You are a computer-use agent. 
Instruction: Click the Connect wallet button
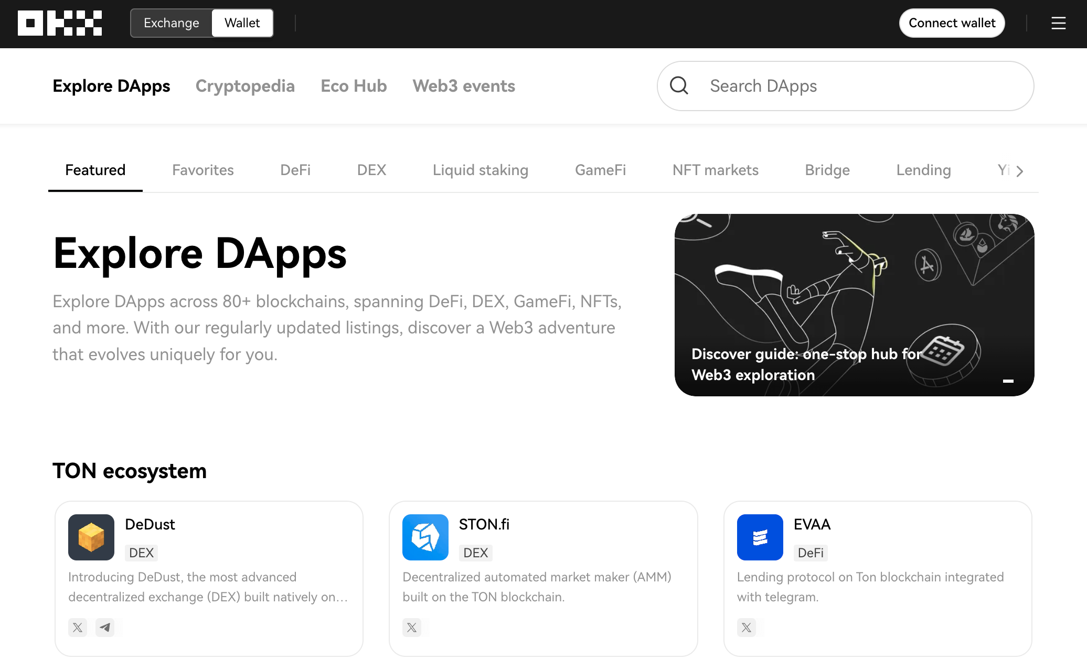(952, 23)
